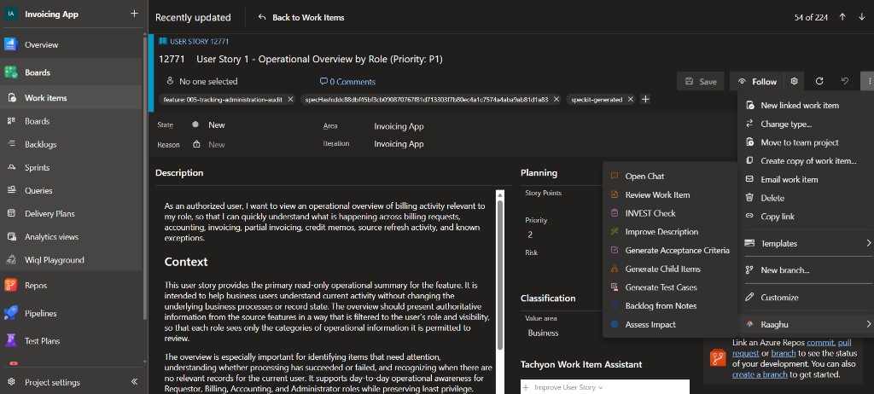Screen dimensions: 874x394
Task: Click the Priority value 2
Action: coord(529,235)
